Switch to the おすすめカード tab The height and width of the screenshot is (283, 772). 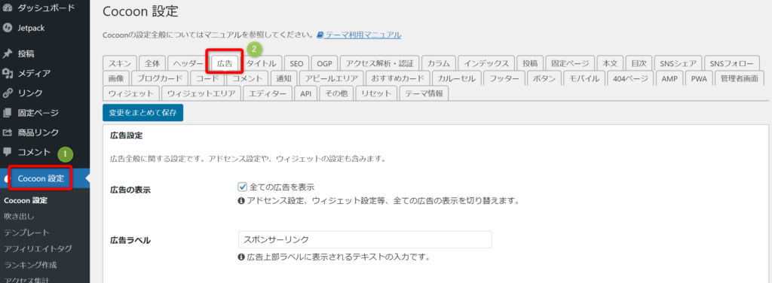tap(398, 78)
